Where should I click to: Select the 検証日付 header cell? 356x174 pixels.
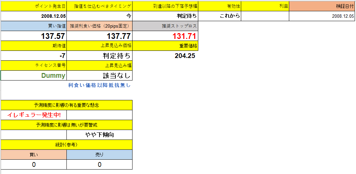click(322, 6)
